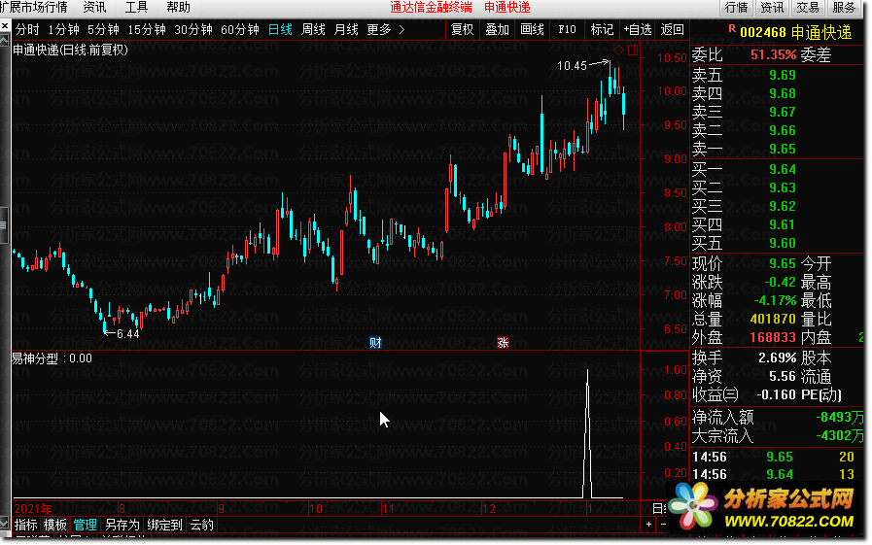872x545 pixels.
Task: Open the 帮助 menu
Action: (178, 7)
